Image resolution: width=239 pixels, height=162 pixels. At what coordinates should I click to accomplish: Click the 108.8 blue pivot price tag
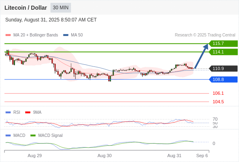click(x=223, y=79)
